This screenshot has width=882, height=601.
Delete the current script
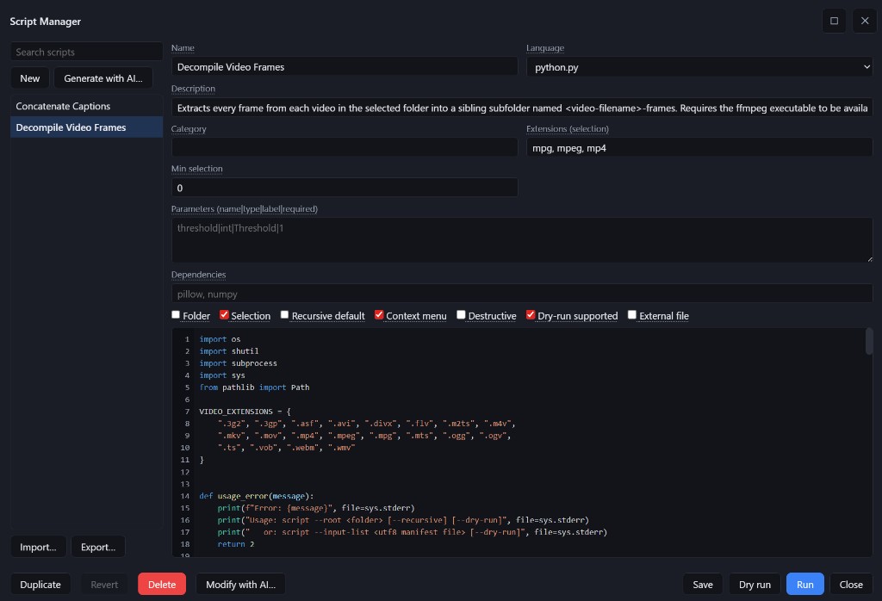click(162, 584)
